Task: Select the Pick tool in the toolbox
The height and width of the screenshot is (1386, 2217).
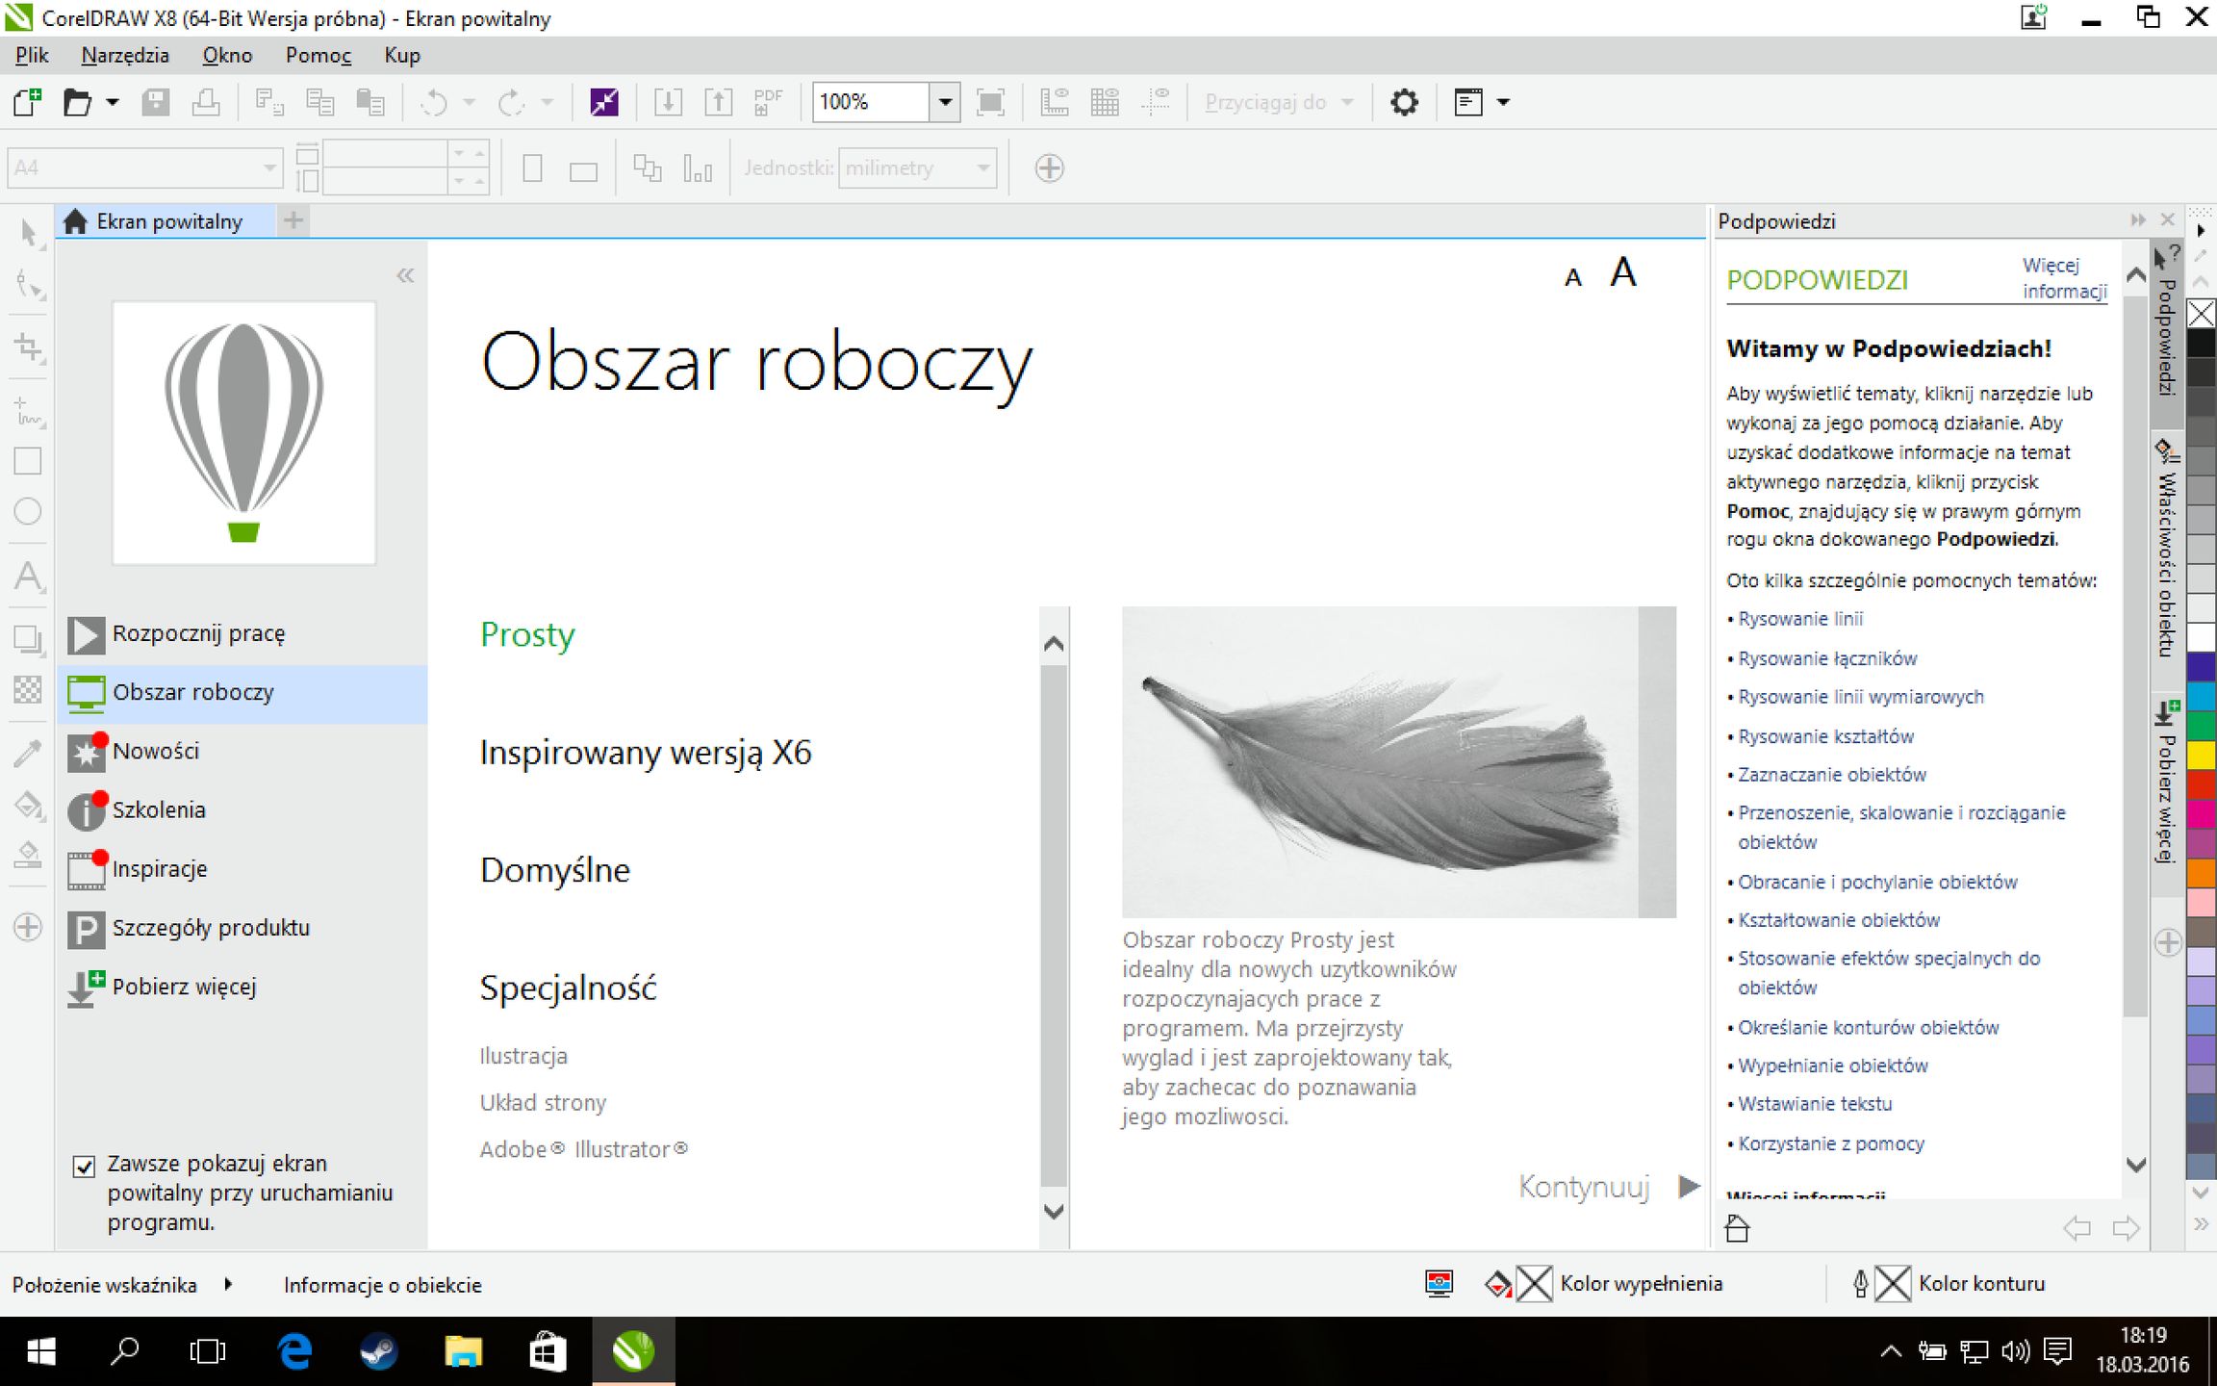Action: pos(28,233)
